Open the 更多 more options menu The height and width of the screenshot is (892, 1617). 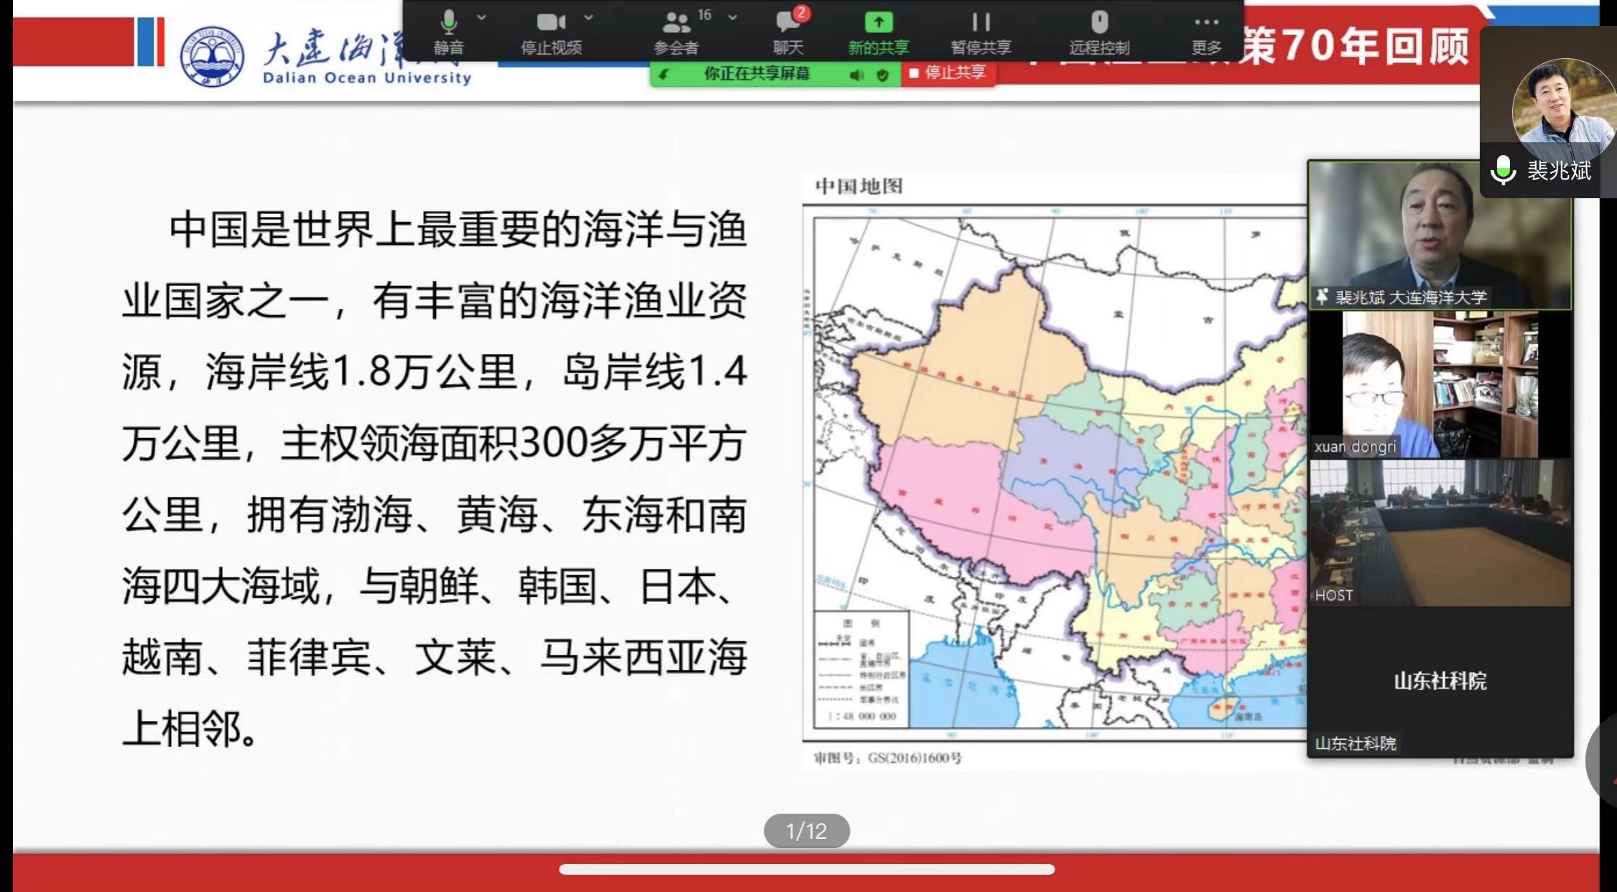(1206, 32)
